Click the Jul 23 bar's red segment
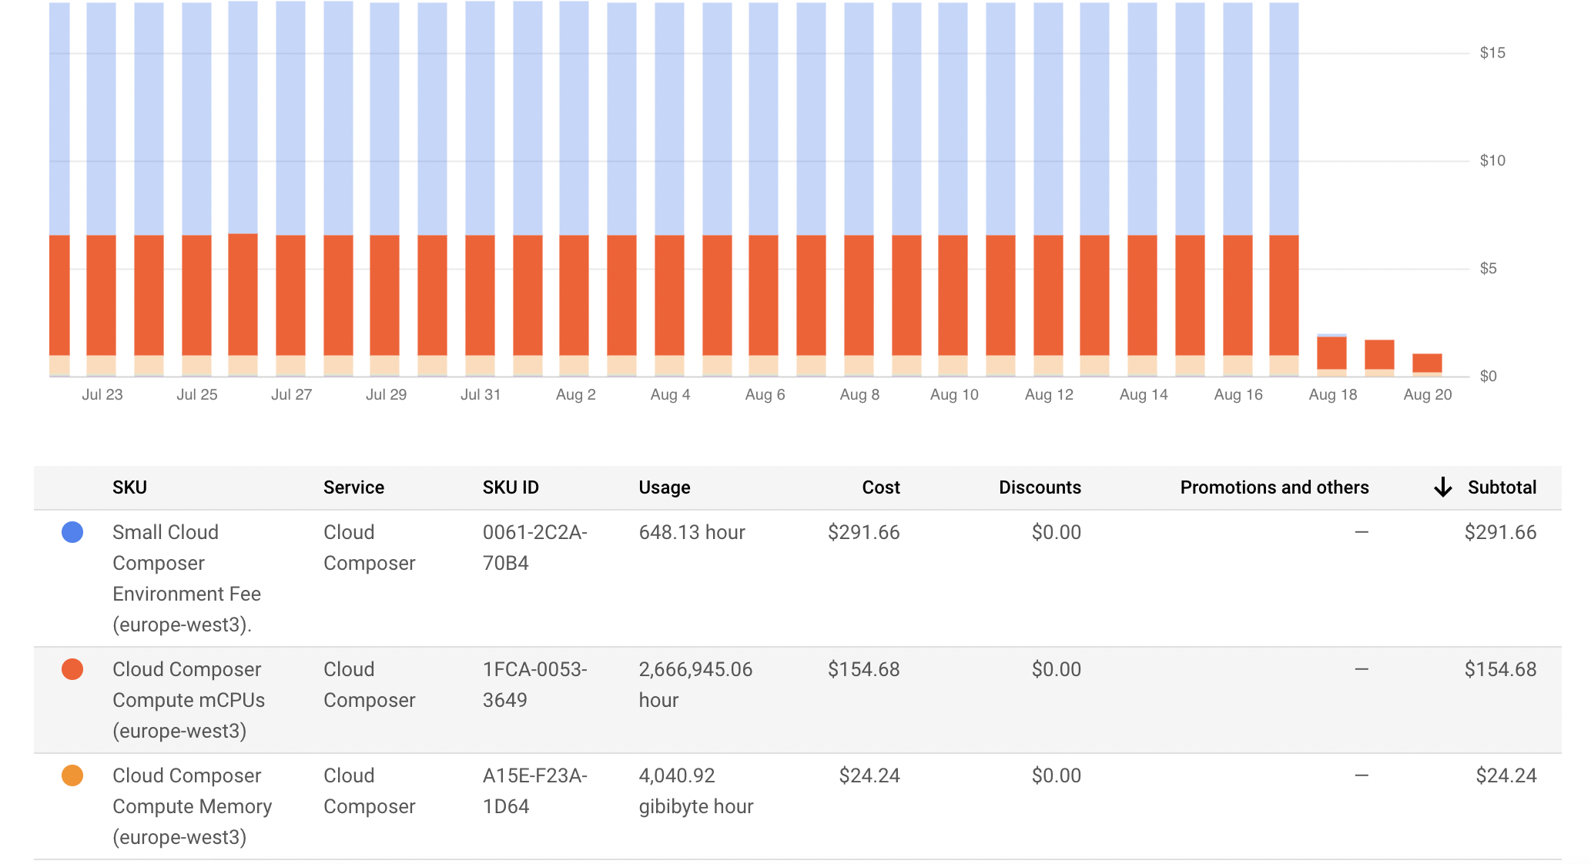The width and height of the screenshot is (1591, 864). (x=101, y=294)
